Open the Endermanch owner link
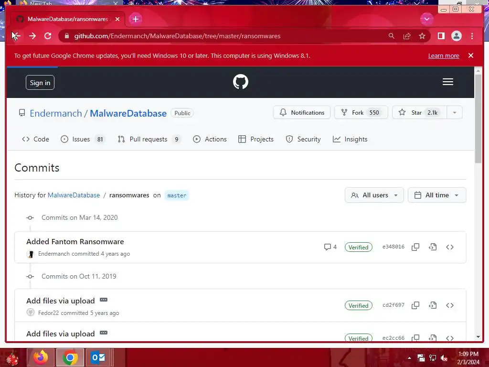The image size is (489, 367). [56, 113]
